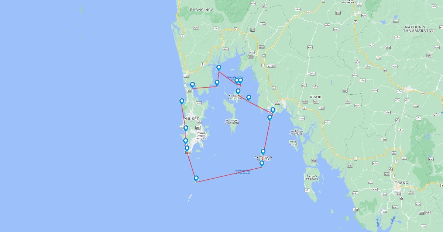Image resolution: width=443 pixels, height=232 pixels.
Task: Select the pin on Phuket's northwest coast
Action: (182, 101)
